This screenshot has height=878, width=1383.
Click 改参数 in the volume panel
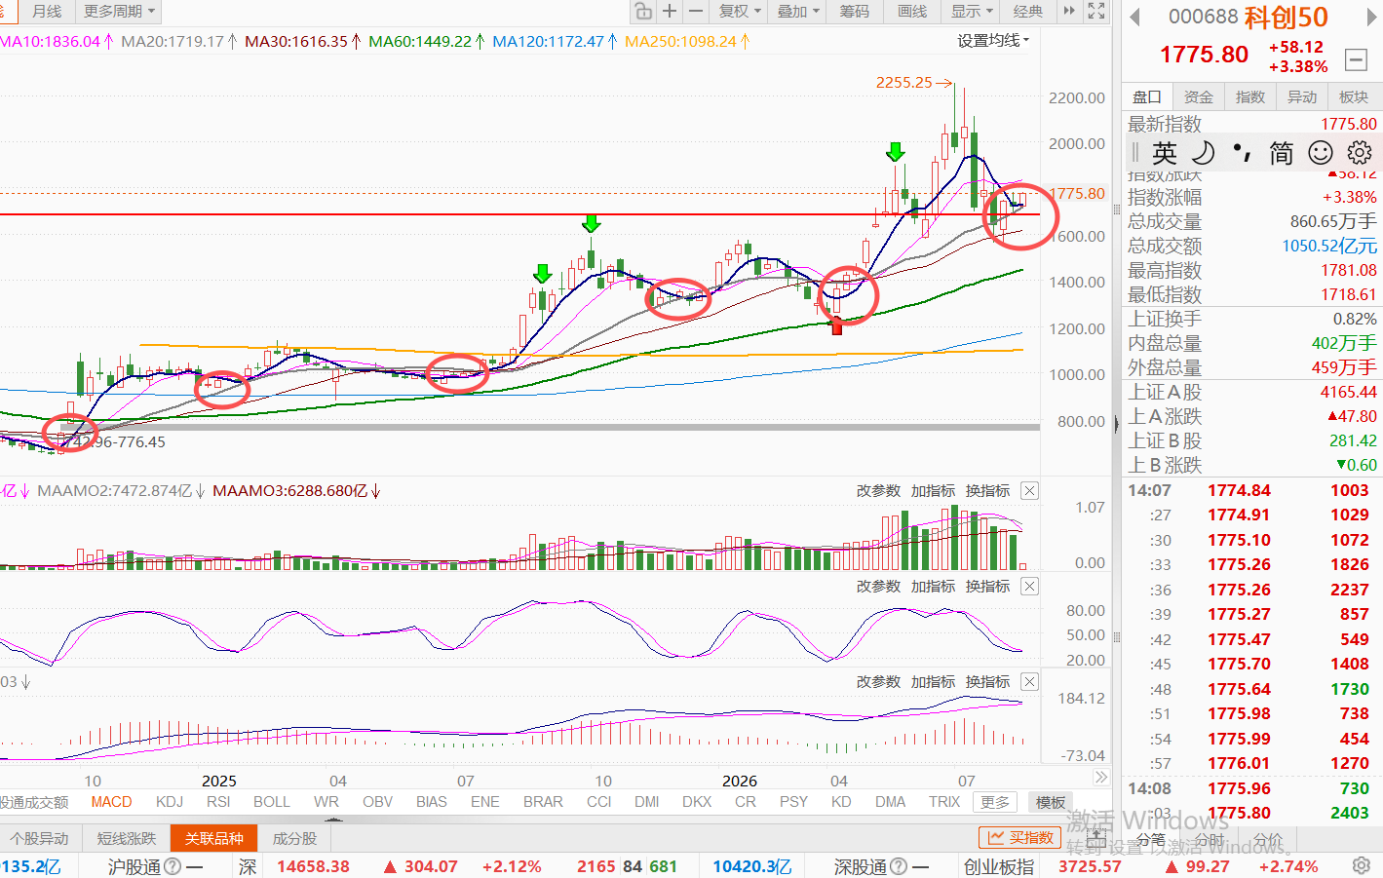878,490
